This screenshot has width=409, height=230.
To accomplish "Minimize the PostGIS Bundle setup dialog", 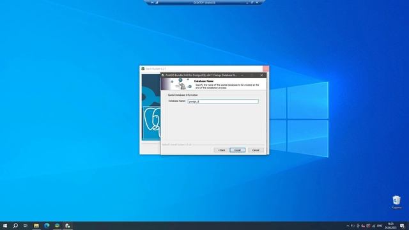I will [x=242, y=75].
